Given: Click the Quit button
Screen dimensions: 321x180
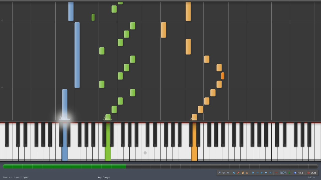Looking at the screenshot, I should pos(312,173).
